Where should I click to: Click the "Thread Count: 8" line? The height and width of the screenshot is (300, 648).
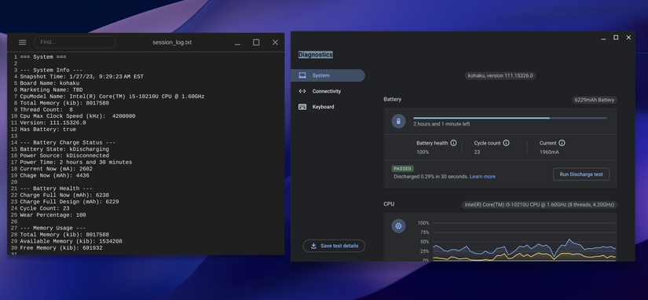46,109
